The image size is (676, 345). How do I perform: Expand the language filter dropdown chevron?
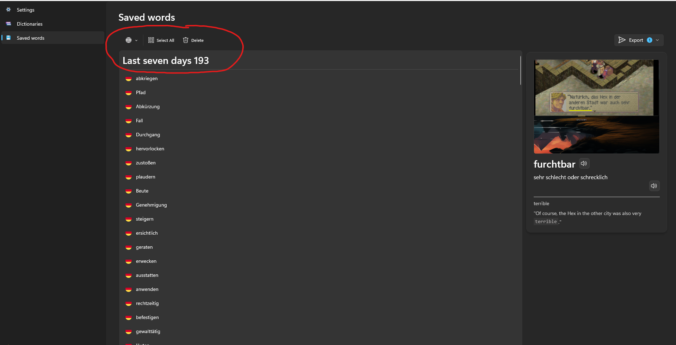pos(136,40)
